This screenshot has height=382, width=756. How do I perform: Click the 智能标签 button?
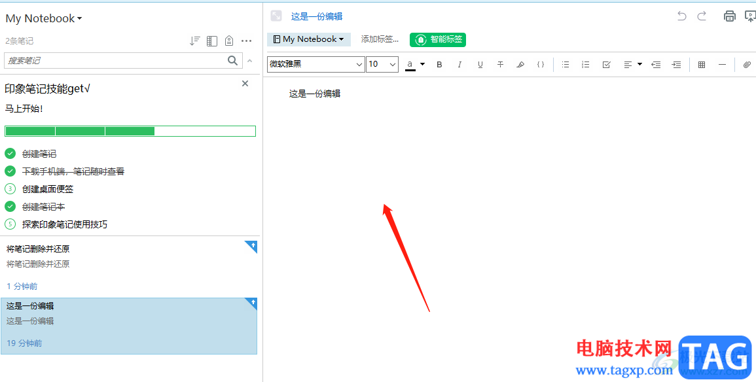coord(438,39)
